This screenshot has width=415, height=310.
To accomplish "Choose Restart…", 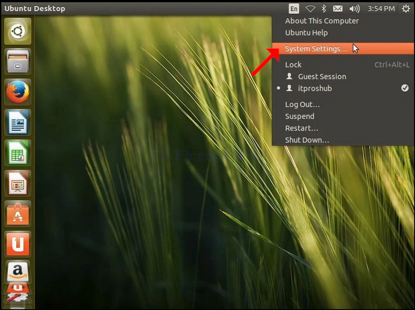I will click(x=343, y=128).
